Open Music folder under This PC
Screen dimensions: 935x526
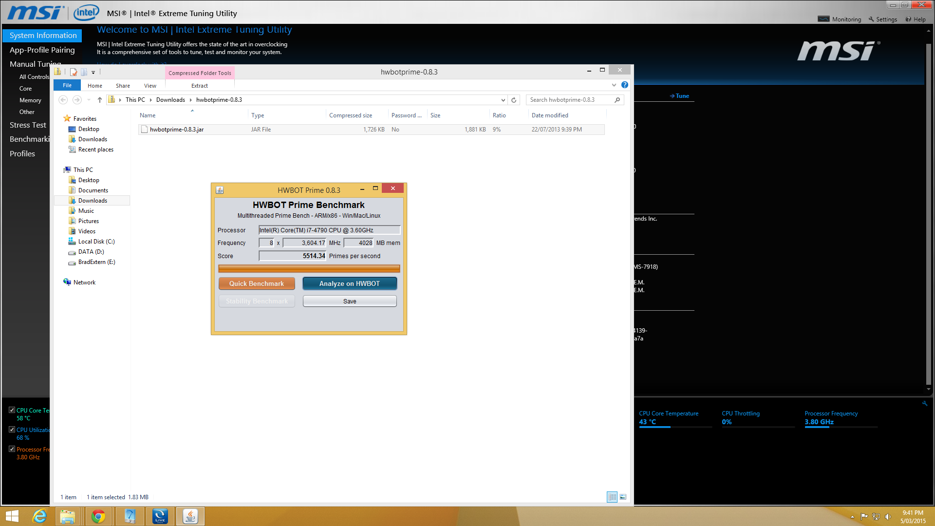click(86, 211)
